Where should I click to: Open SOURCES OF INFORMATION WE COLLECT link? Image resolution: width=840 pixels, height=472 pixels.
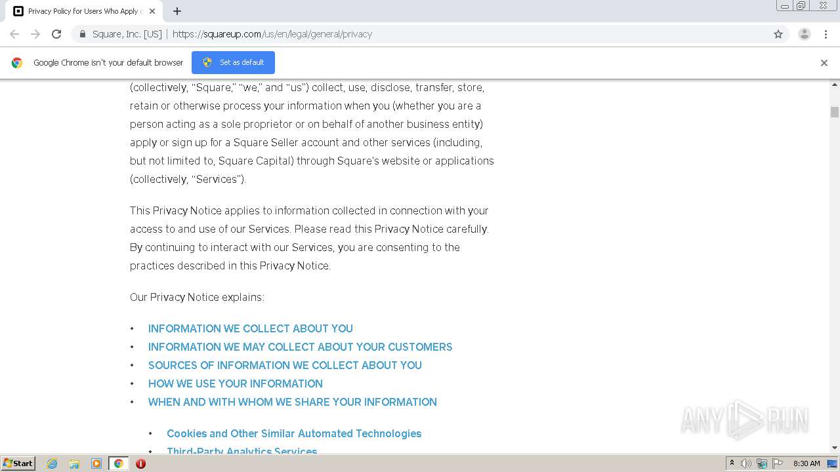coord(285,365)
